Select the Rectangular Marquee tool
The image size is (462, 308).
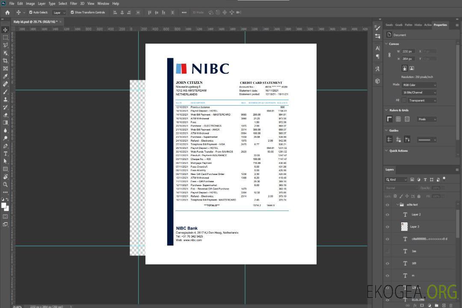pyautogui.click(x=5, y=38)
